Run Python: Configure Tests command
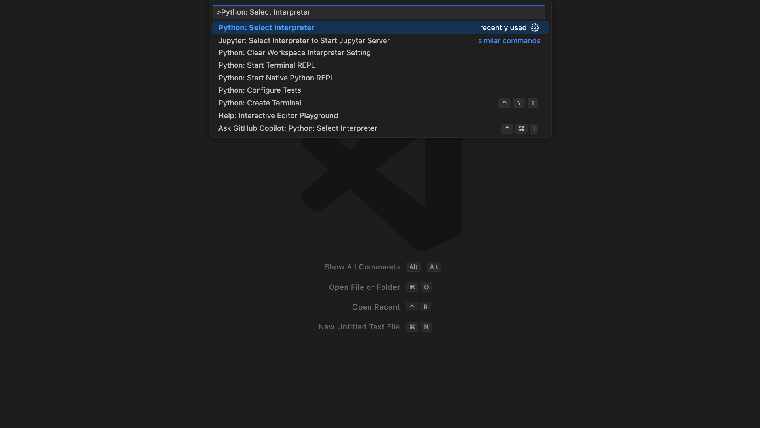The width and height of the screenshot is (760, 428). click(259, 90)
